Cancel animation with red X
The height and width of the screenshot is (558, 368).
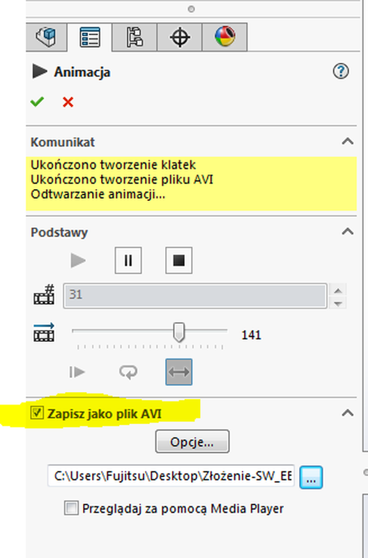(x=68, y=102)
